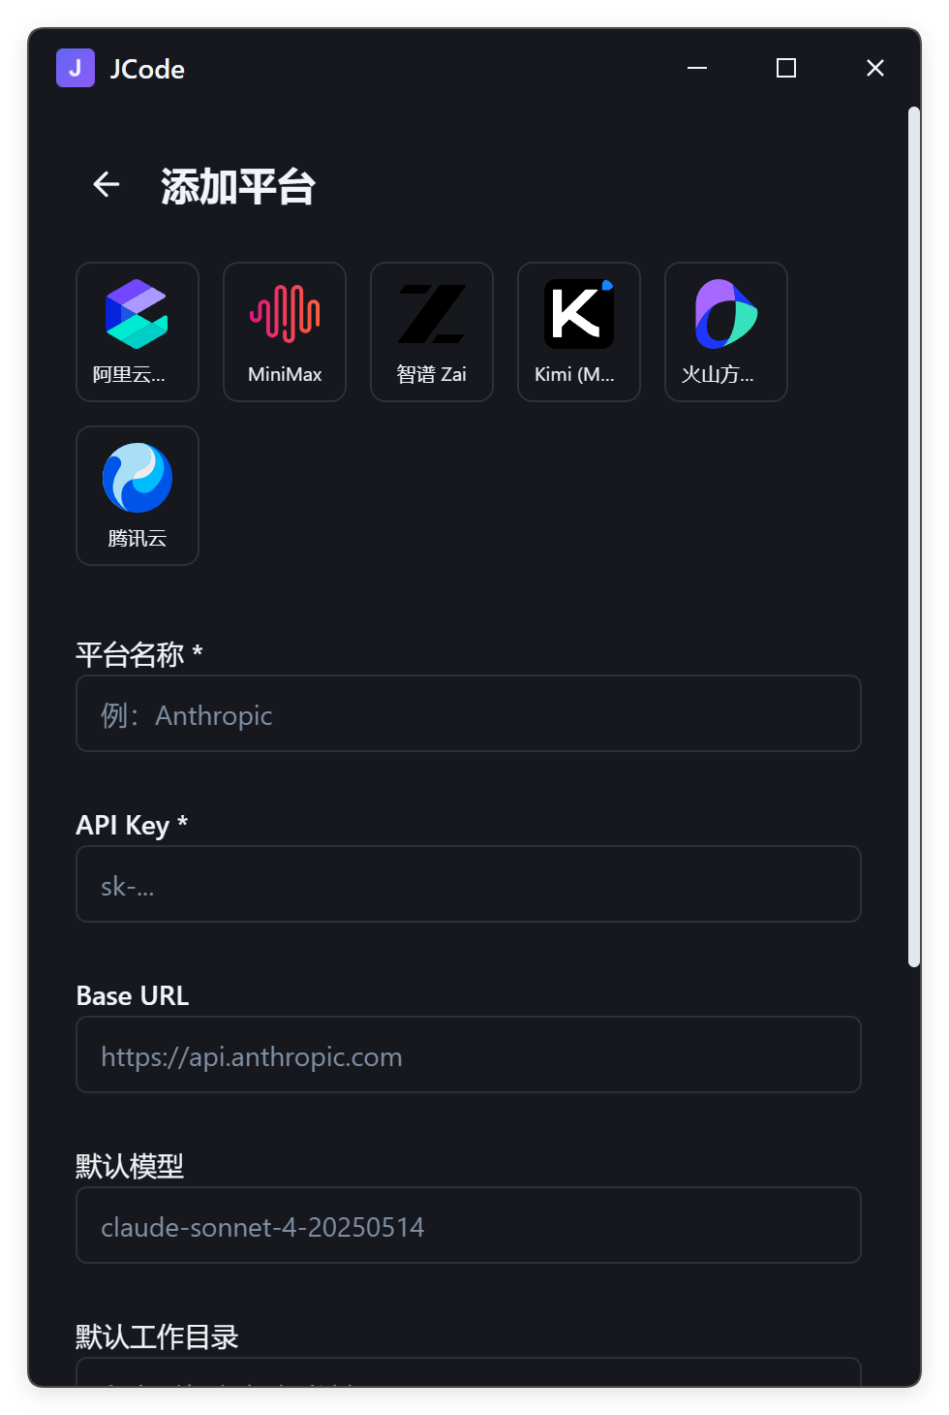This screenshot has height=1415, width=949.
Task: Select the 阿里云 platform preset
Action: [x=138, y=331]
